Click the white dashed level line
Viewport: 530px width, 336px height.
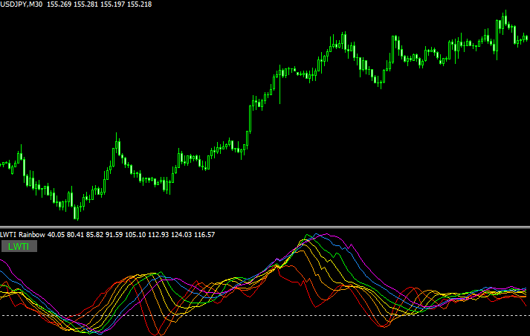click(x=265, y=316)
